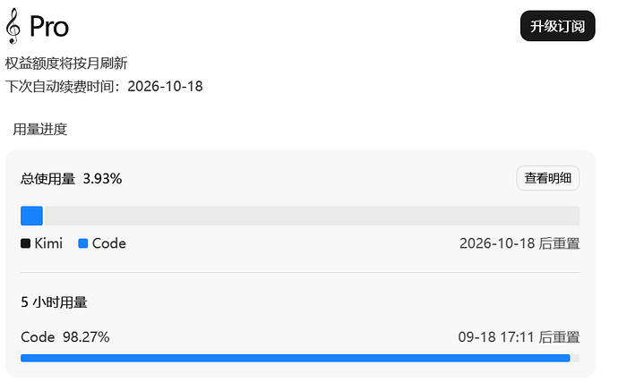Open usage details via 查看明细
618x382 pixels.
click(x=547, y=178)
